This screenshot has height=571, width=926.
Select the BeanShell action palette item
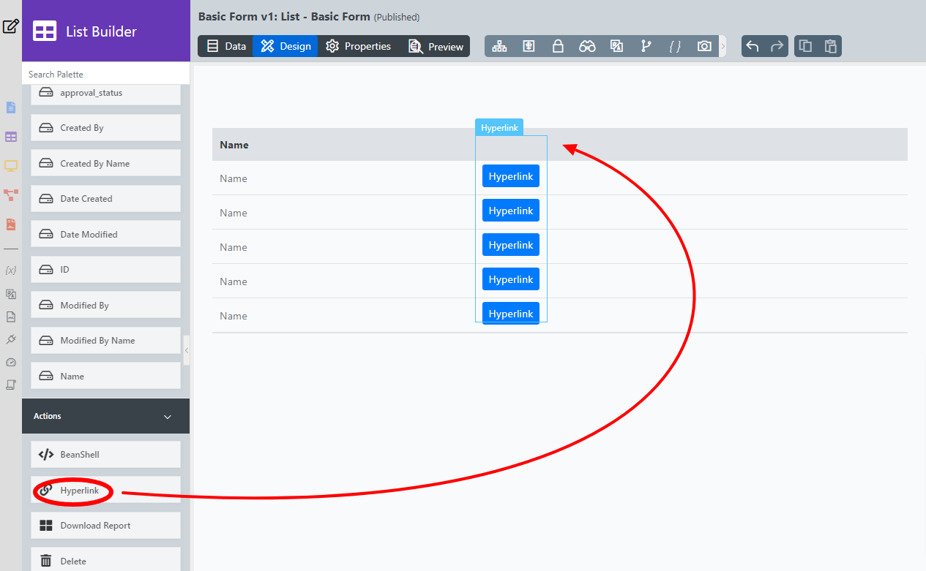pyautogui.click(x=105, y=454)
